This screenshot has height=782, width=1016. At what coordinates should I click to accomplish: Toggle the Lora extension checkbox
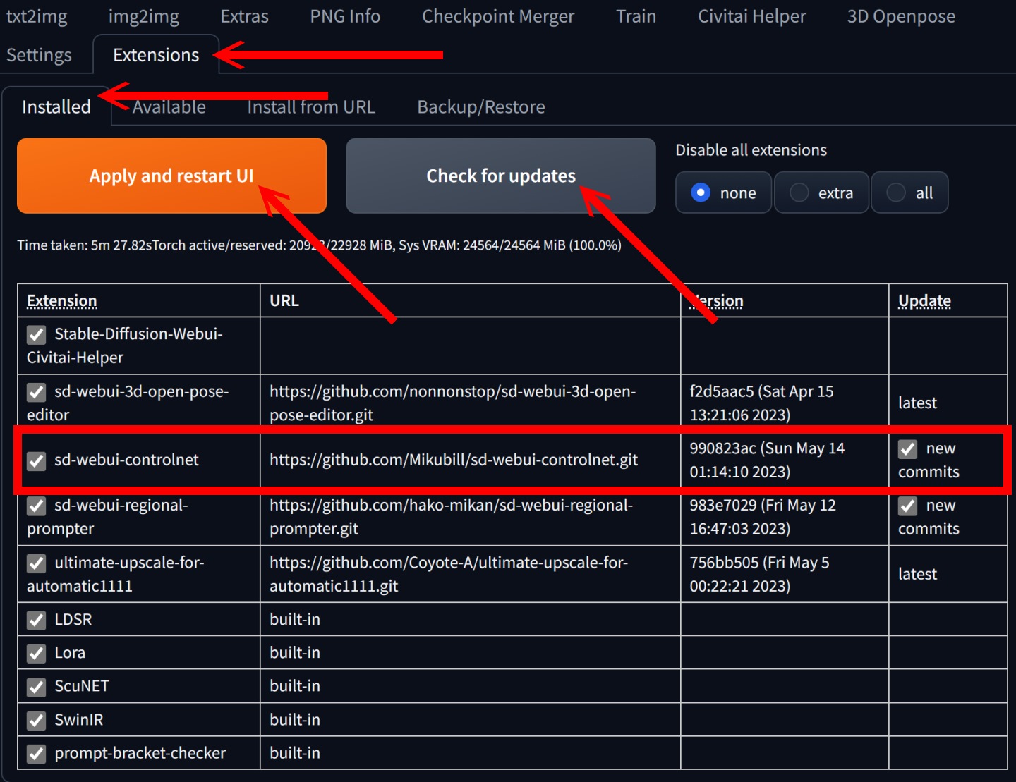tap(37, 653)
